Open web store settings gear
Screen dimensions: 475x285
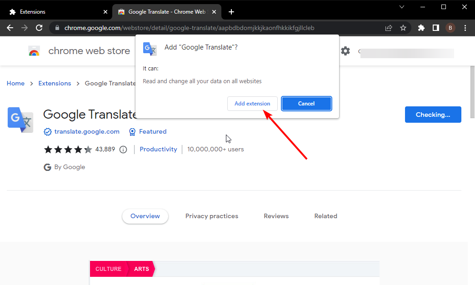click(x=345, y=51)
